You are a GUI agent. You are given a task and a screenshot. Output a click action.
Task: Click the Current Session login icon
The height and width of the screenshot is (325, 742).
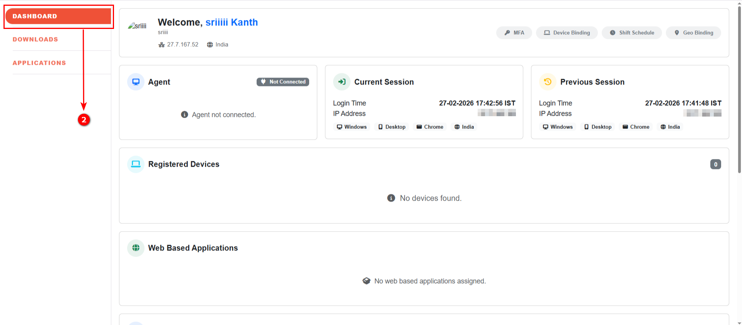pyautogui.click(x=342, y=82)
